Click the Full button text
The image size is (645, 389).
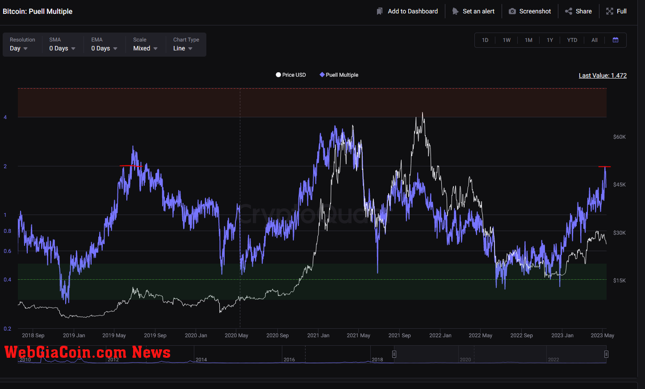[x=622, y=11]
